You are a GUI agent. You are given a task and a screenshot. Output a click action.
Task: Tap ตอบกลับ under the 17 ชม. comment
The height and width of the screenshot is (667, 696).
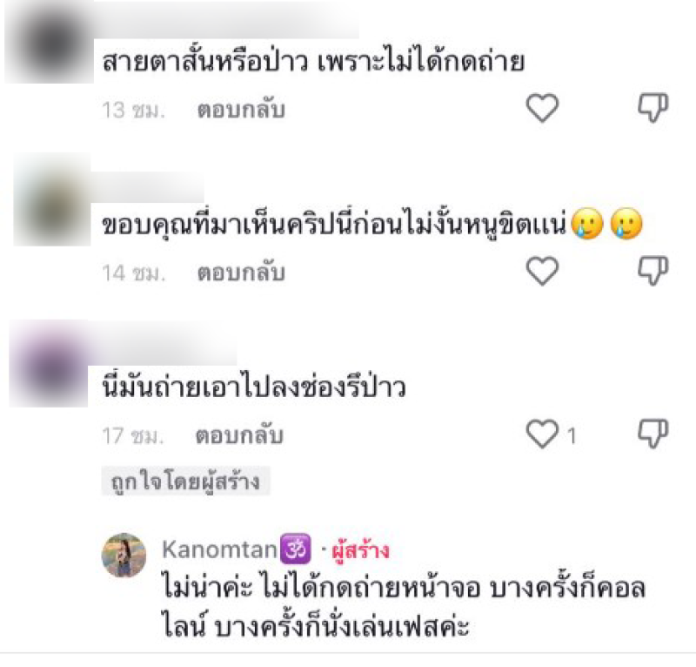(239, 436)
